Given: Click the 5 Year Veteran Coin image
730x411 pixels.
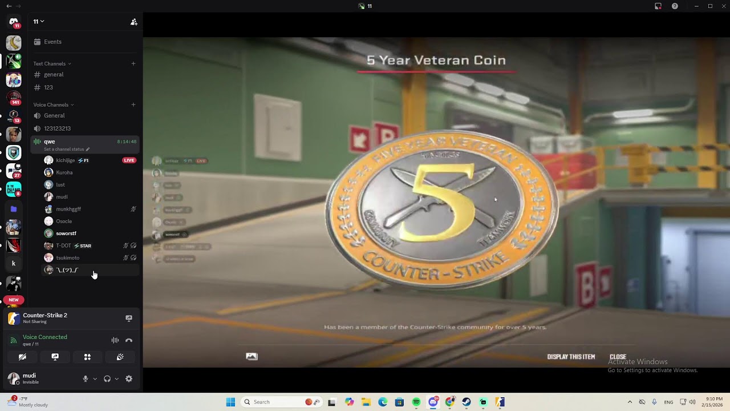Looking at the screenshot, I should (x=442, y=208).
